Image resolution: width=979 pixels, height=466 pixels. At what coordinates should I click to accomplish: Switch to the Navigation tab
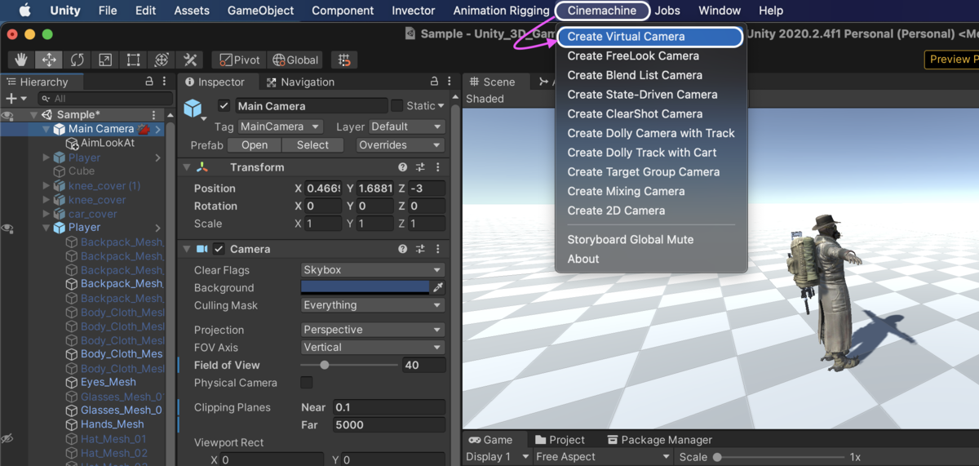click(299, 82)
